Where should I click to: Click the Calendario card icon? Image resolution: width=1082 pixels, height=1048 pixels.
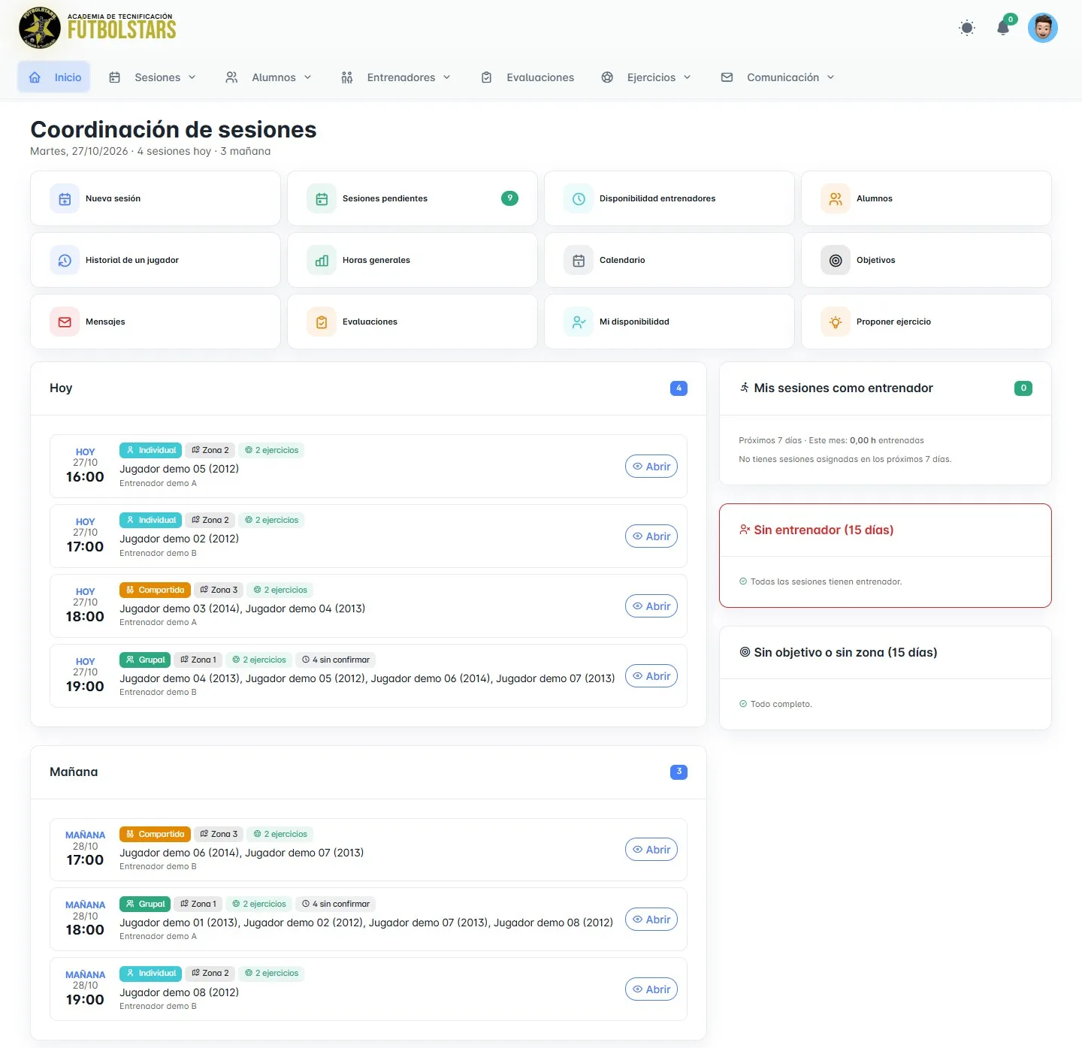(x=579, y=261)
